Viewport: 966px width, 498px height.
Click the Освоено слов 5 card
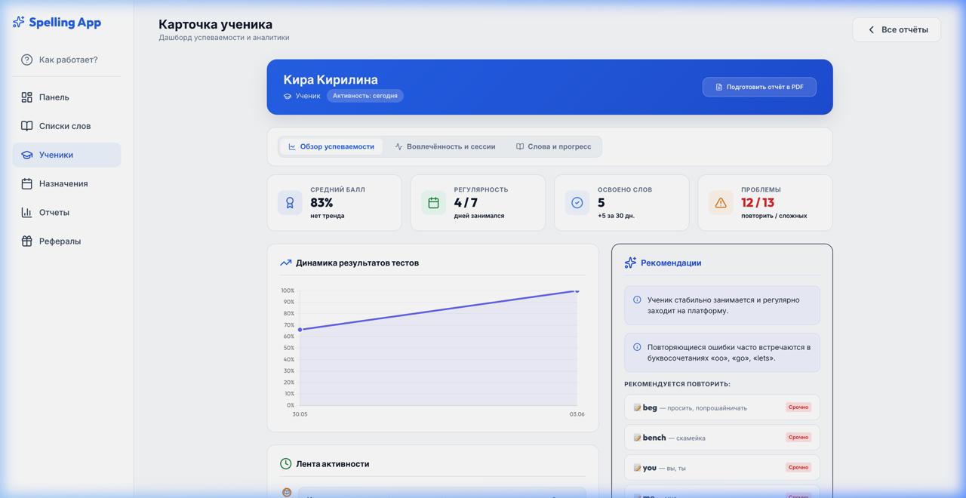coord(622,203)
